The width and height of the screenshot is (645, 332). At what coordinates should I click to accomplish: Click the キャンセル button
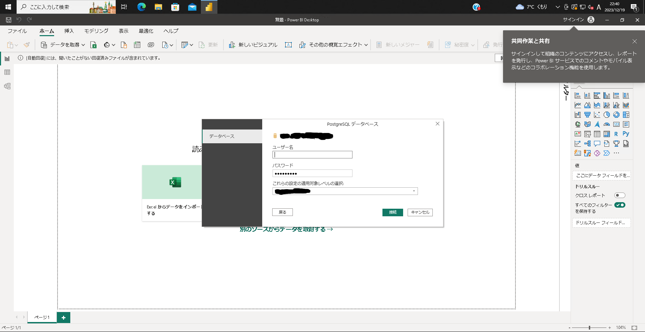420,212
